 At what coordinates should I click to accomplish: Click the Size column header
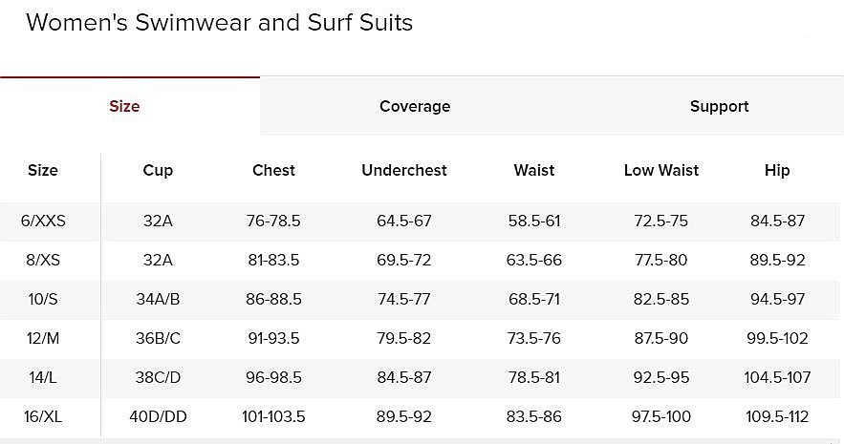click(x=42, y=170)
